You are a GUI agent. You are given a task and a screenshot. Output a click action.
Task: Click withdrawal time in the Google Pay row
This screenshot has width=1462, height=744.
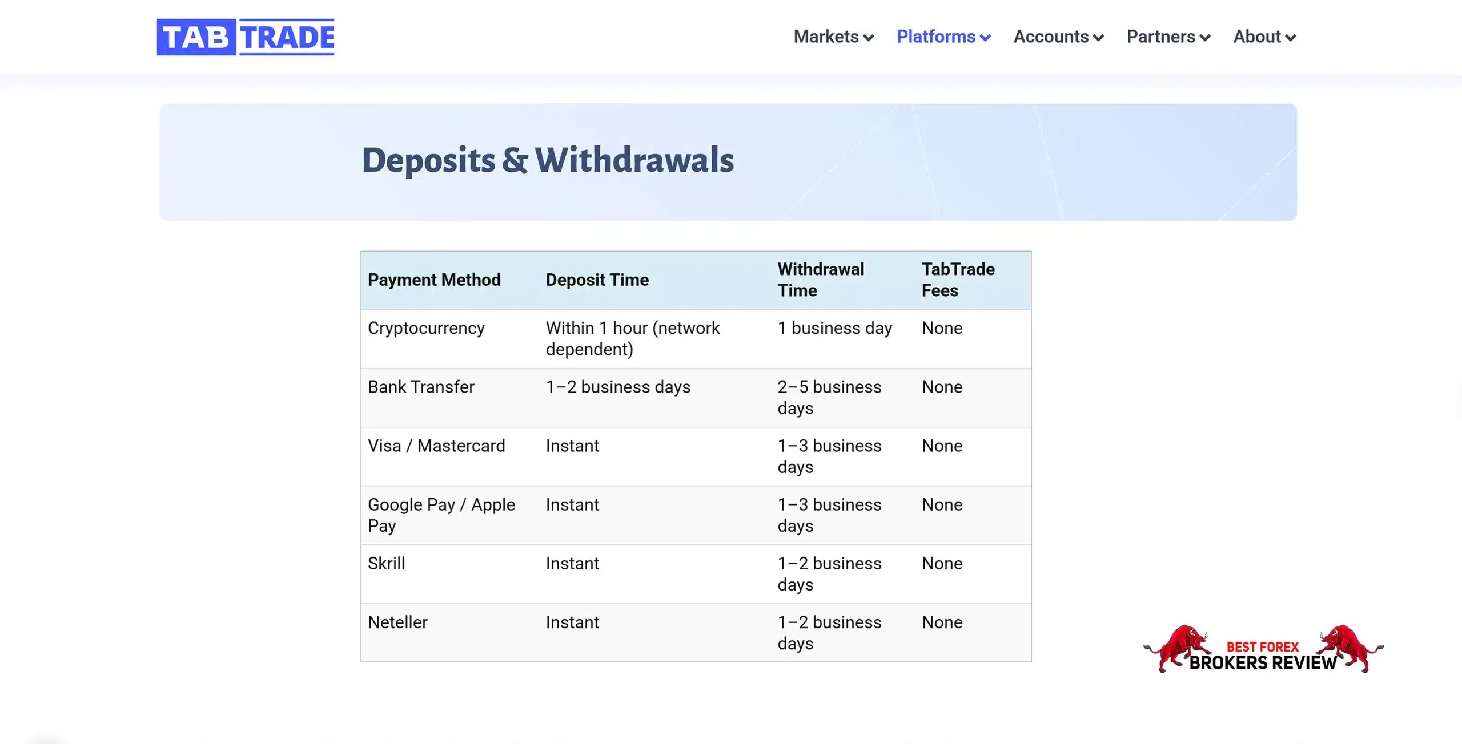829,515
